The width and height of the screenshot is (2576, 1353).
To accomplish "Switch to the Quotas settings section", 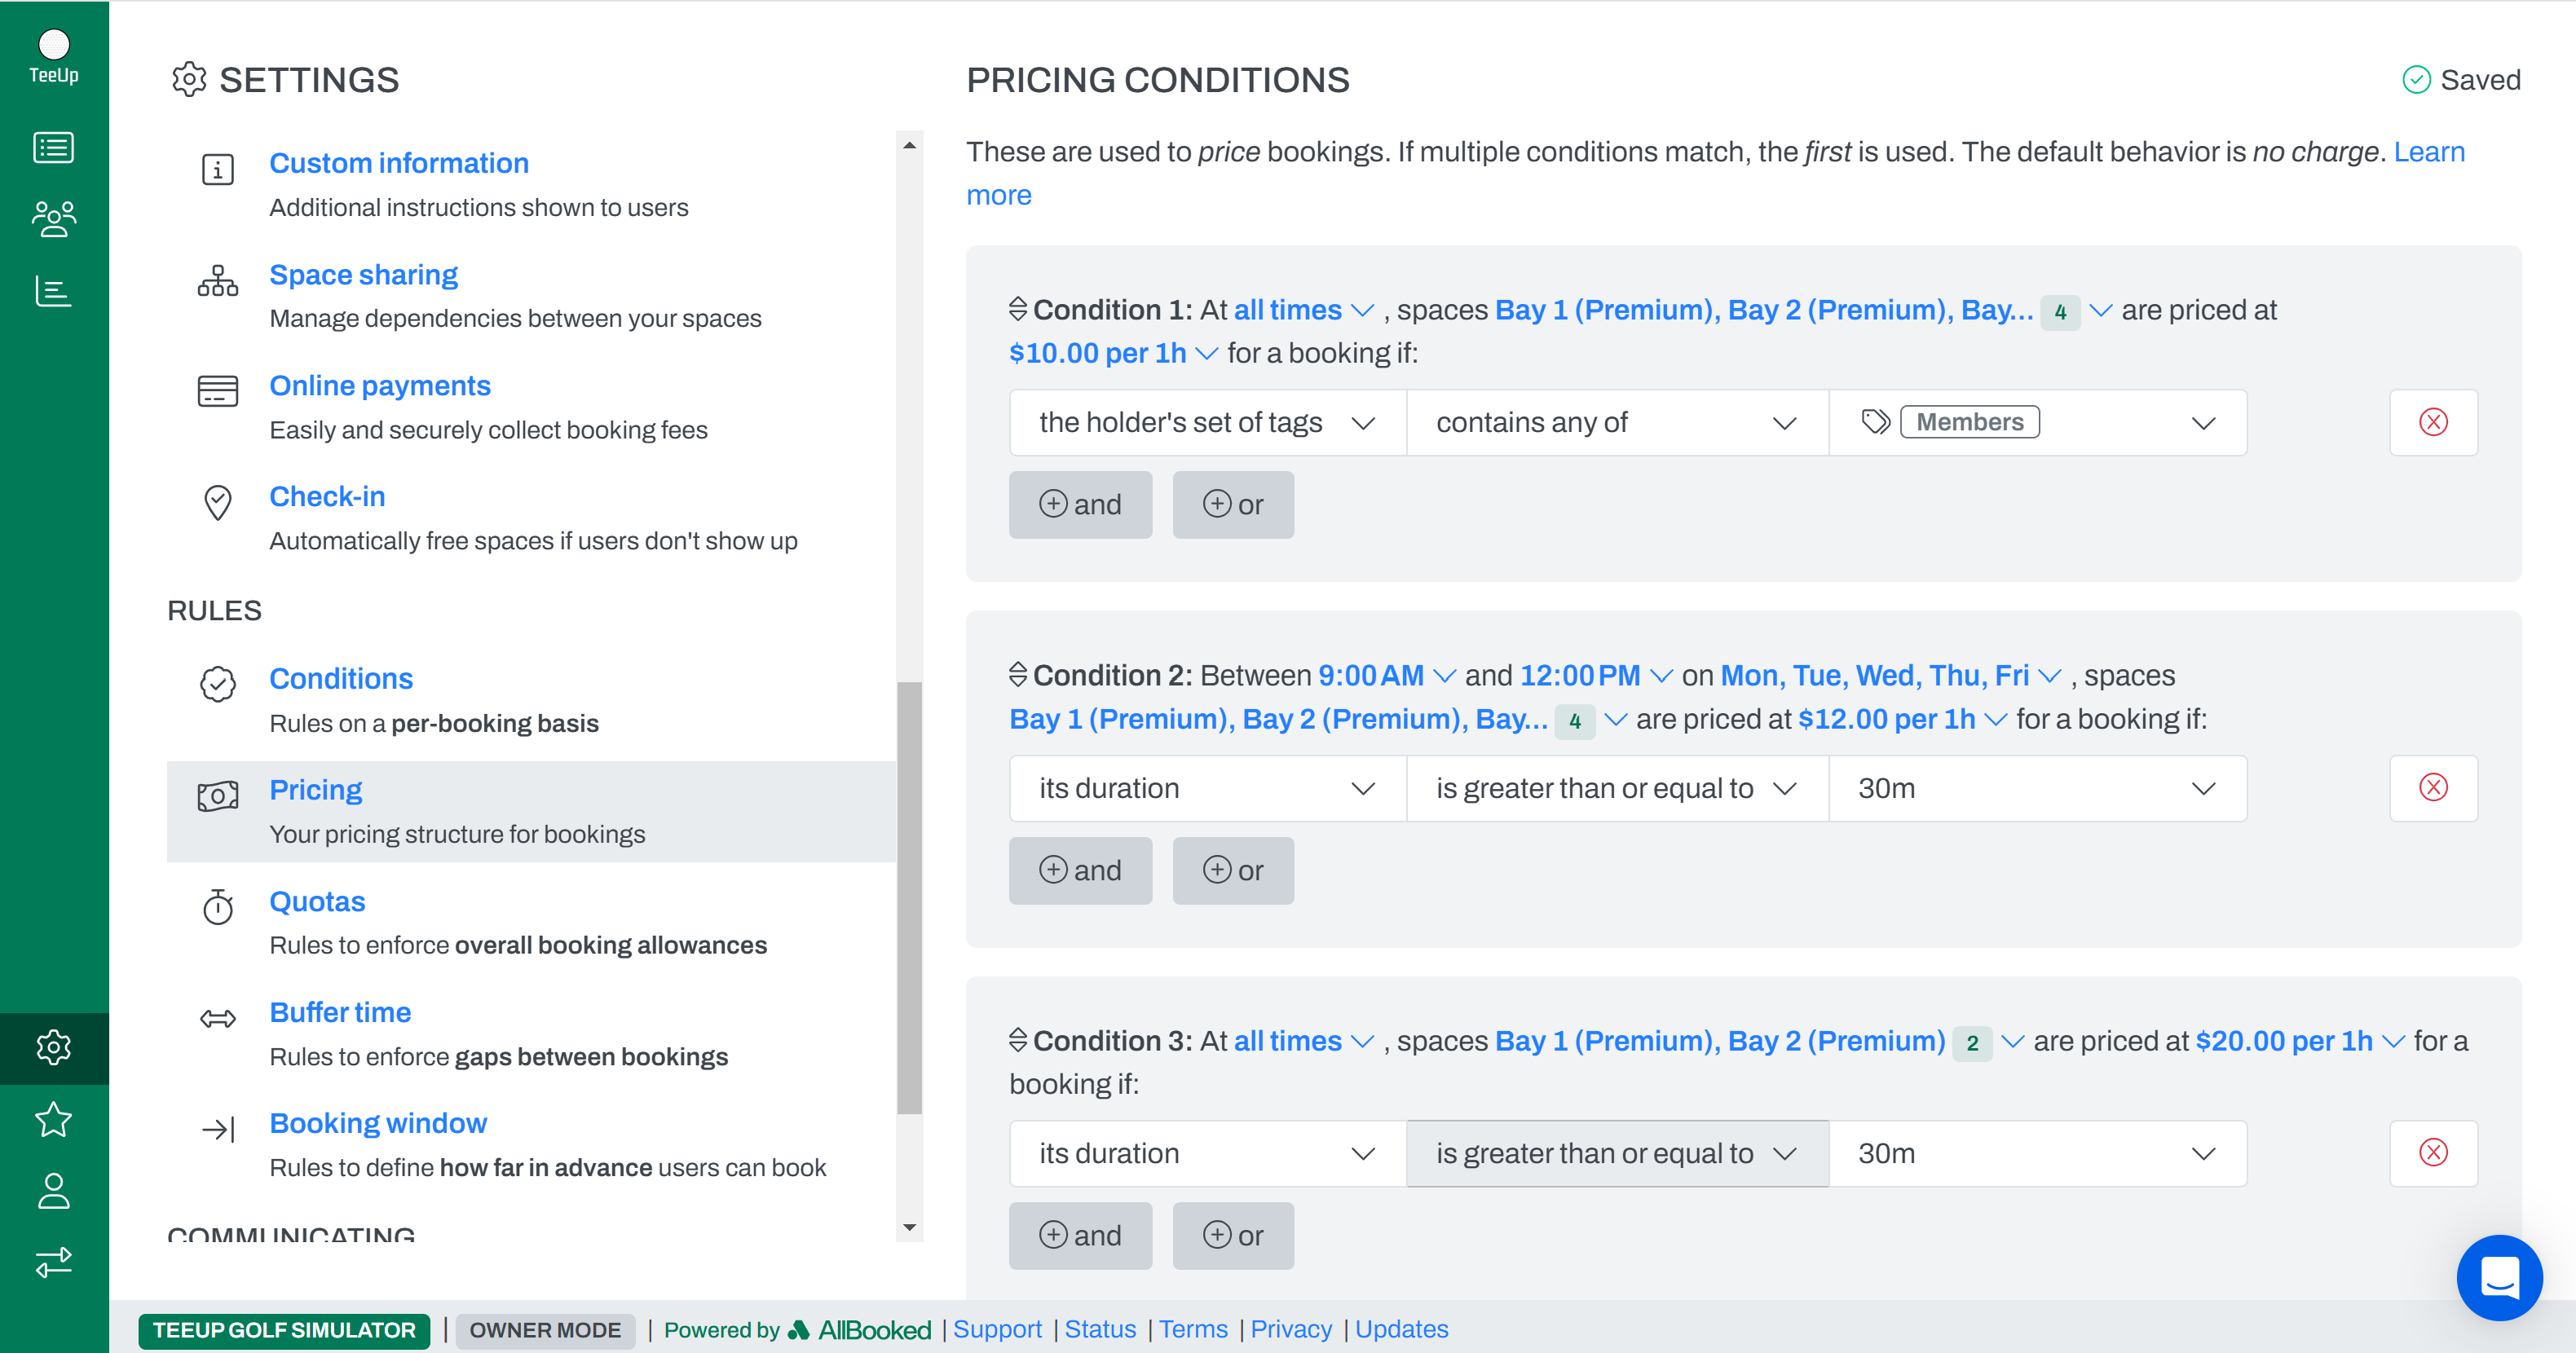I will (317, 901).
